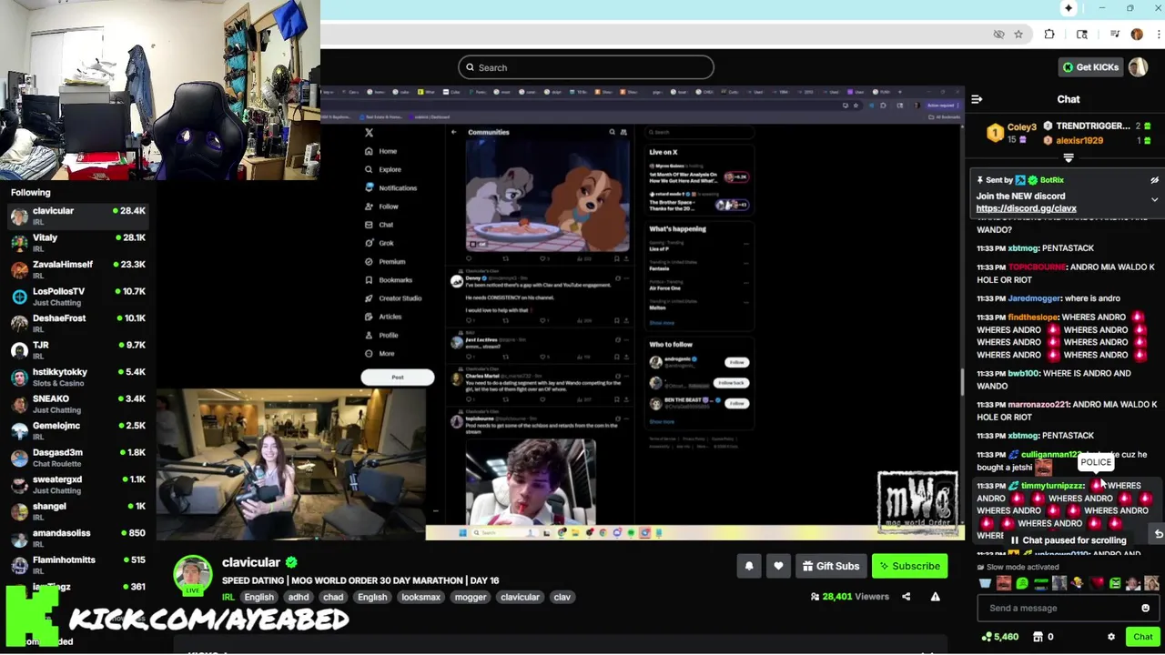Click the search icon in Communities header
Image resolution: width=1165 pixels, height=655 pixels.
pyautogui.click(x=612, y=133)
